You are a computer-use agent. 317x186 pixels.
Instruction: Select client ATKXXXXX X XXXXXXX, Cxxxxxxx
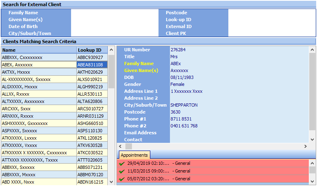(39, 153)
